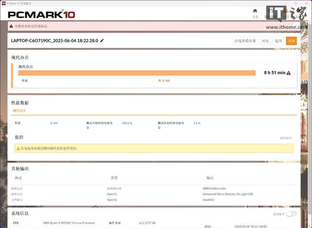Click the [Advanced Micro Devices, Inc.] gfx1036 entry
Image resolution: width=312 pixels, height=228 pixels.
(228, 194)
